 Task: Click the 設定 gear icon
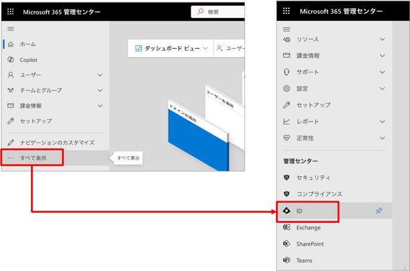[x=287, y=89]
